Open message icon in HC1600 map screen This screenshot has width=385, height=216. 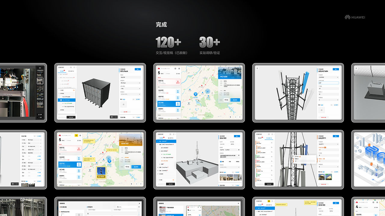click(175, 68)
